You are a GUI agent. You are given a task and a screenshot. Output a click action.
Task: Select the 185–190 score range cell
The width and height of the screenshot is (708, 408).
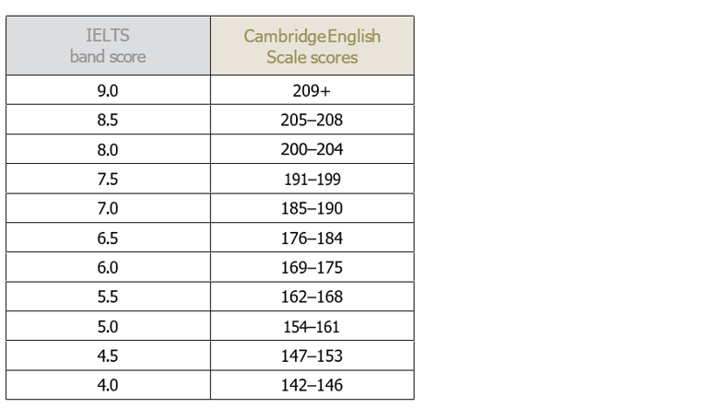313,208
